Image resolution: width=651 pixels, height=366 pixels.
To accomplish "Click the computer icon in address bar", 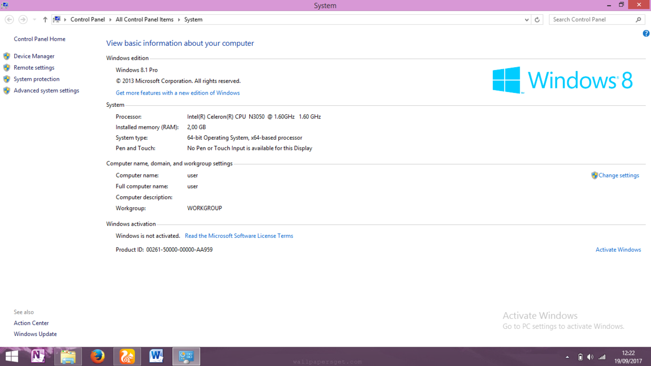I will pyautogui.click(x=57, y=19).
